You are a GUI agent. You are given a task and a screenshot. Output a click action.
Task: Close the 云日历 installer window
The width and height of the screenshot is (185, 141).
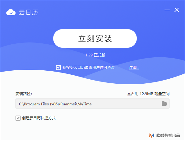[177, 10]
